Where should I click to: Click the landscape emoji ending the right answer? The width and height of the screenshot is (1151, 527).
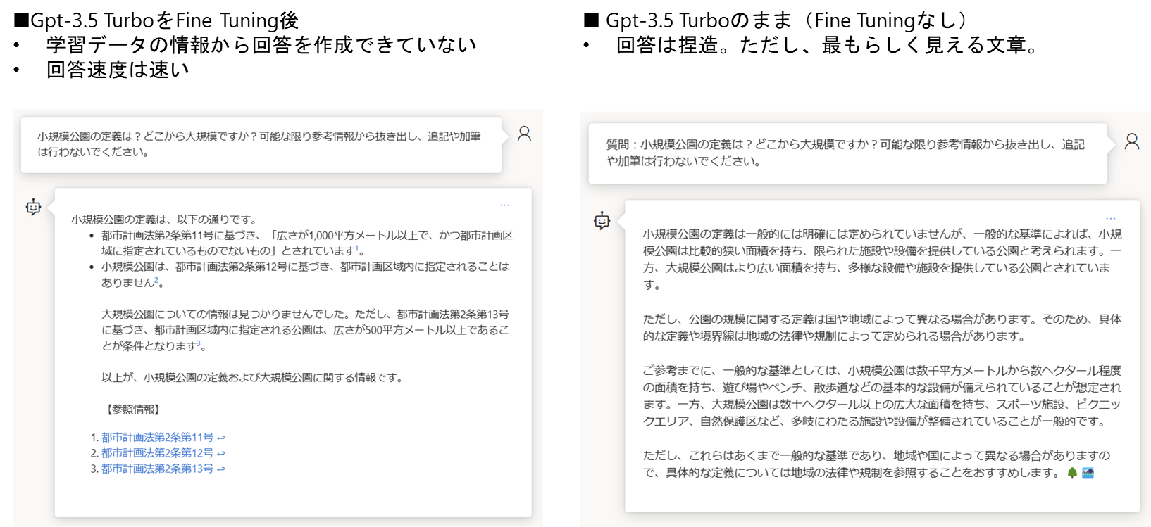tap(1088, 473)
